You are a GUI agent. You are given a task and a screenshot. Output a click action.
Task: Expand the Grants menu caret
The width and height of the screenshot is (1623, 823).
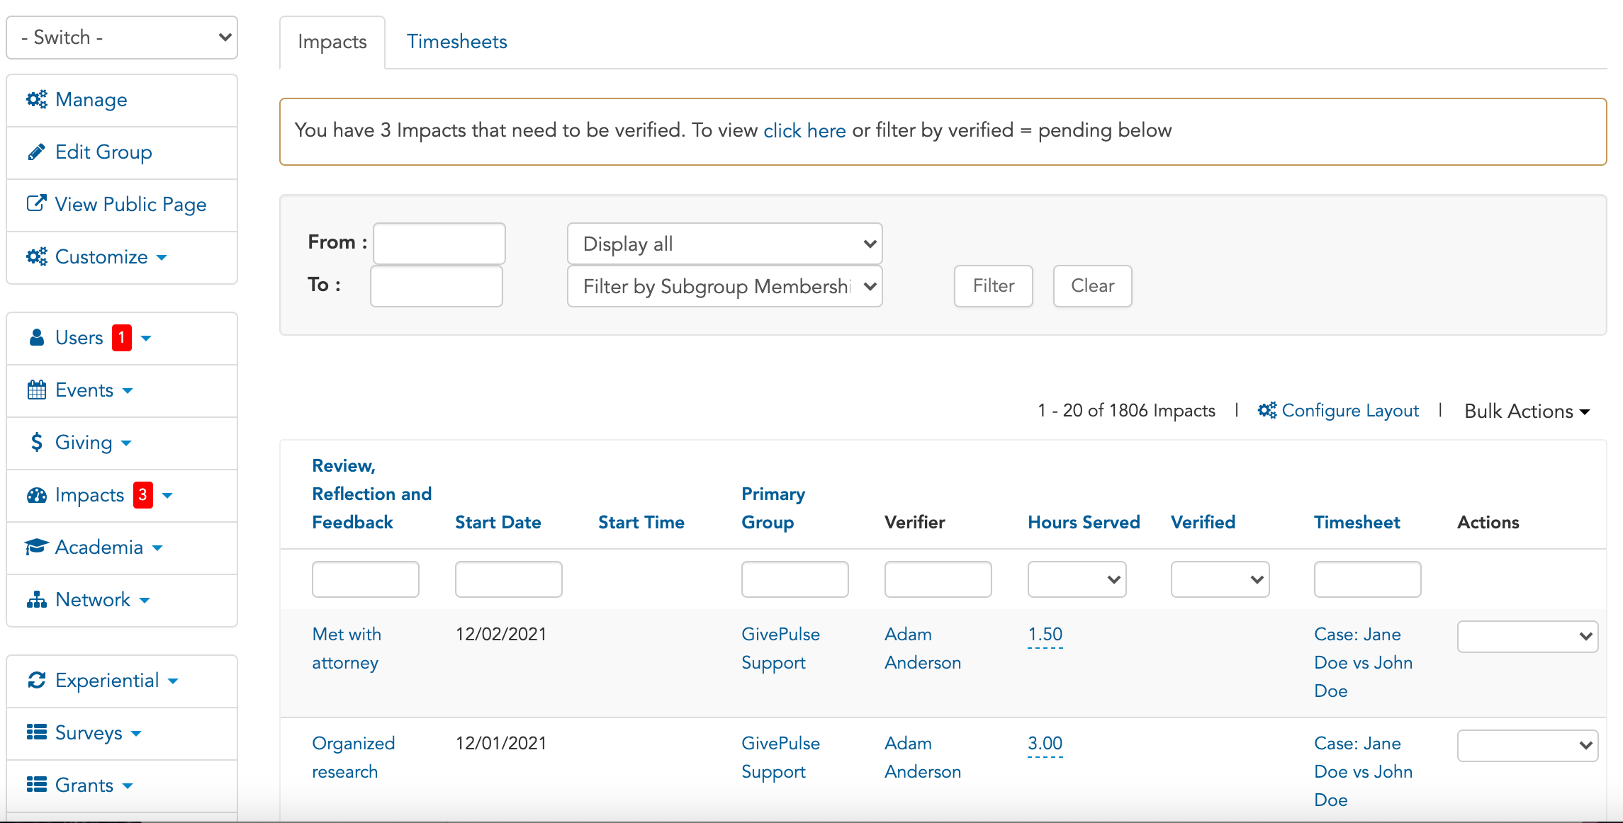point(128,786)
